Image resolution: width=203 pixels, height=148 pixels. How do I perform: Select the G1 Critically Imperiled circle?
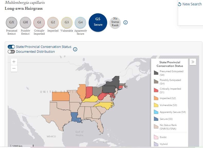pos(39,23)
